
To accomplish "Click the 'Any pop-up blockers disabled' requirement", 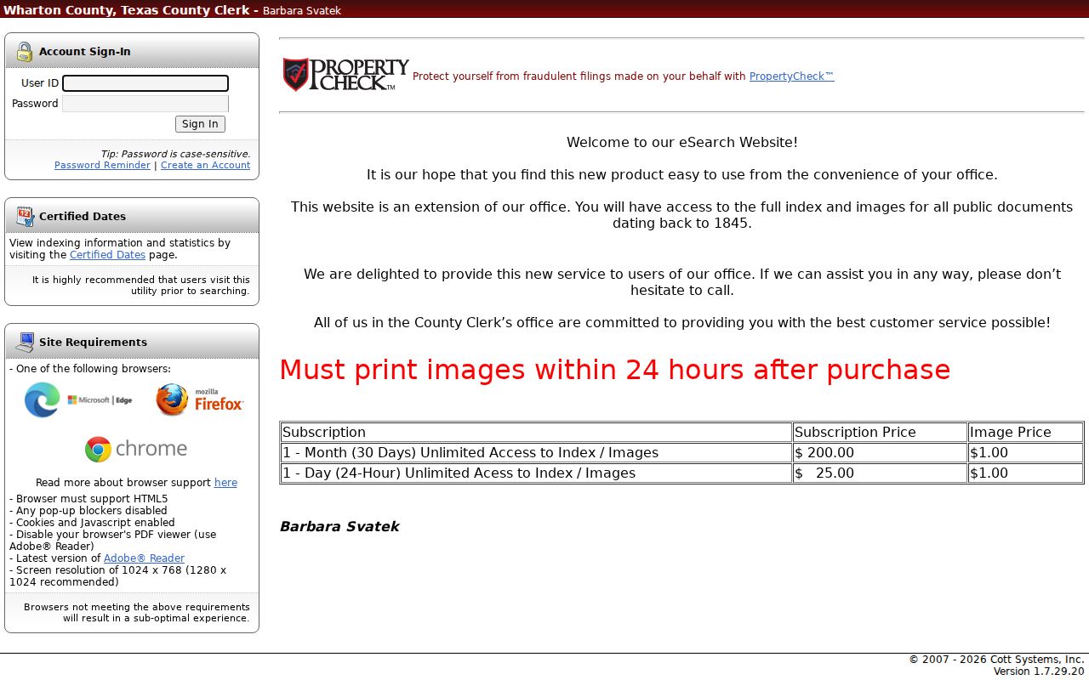I will pyautogui.click(x=88, y=511).
